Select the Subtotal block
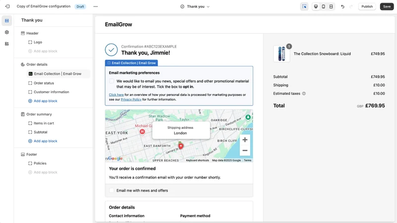397x223 pixels. 41,132
